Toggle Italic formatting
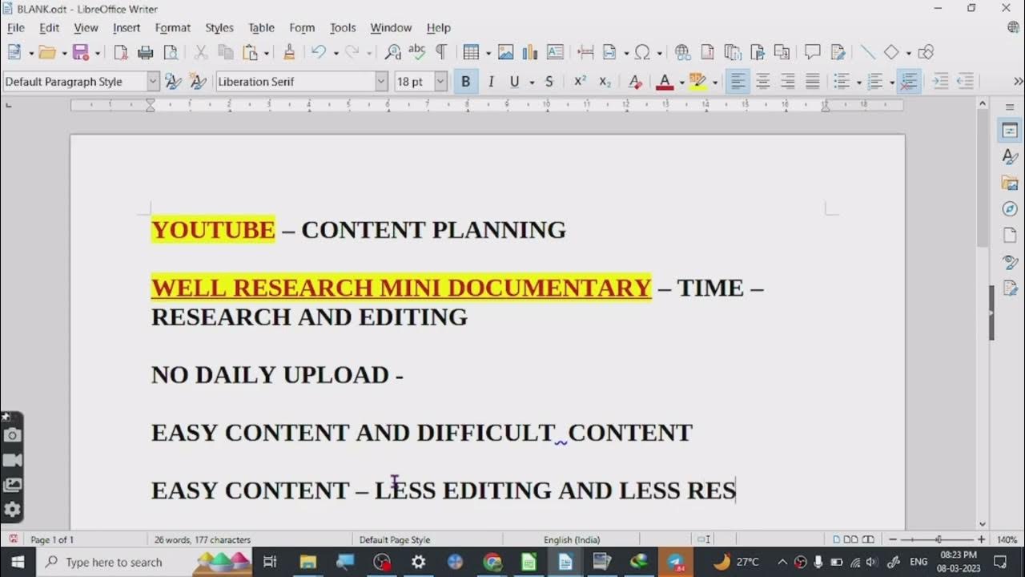Viewport: 1025px width, 577px height. tap(491, 81)
